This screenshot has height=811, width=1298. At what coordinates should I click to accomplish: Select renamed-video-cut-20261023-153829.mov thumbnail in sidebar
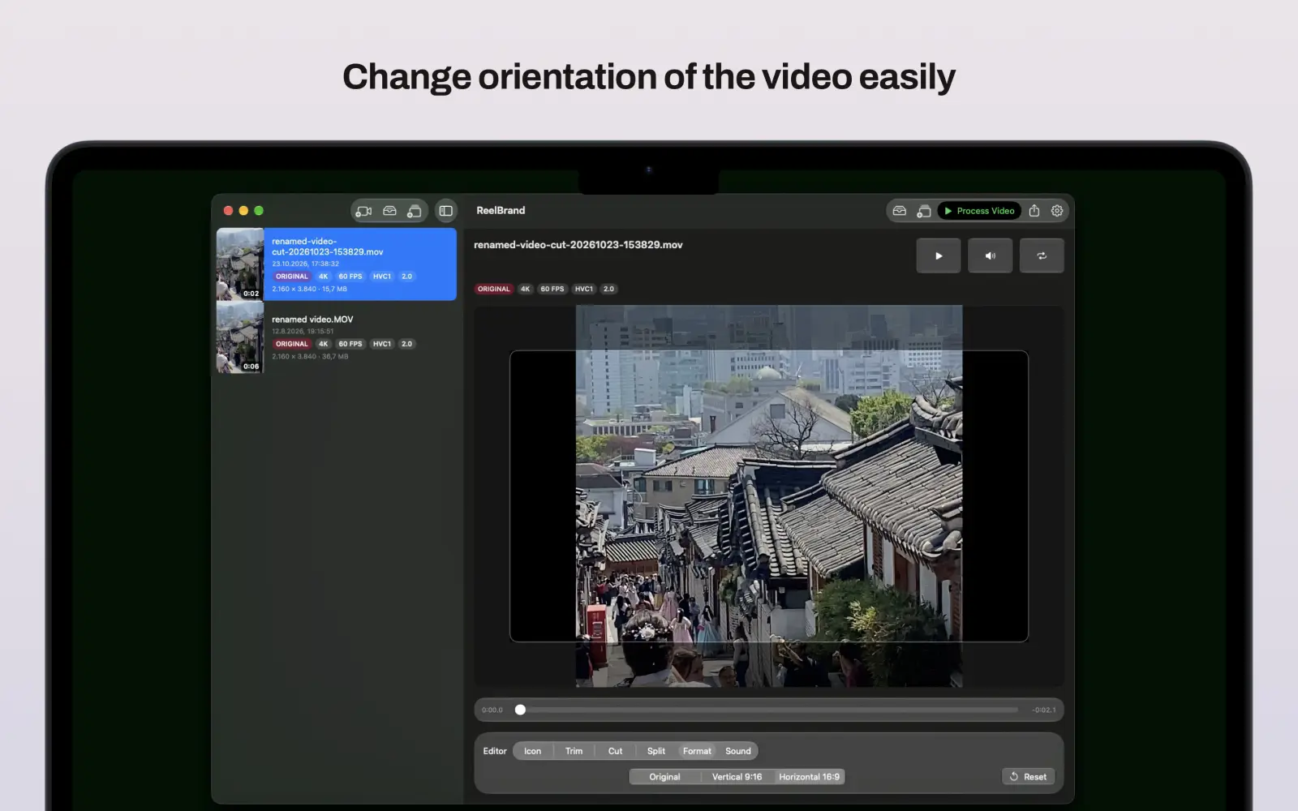click(240, 264)
